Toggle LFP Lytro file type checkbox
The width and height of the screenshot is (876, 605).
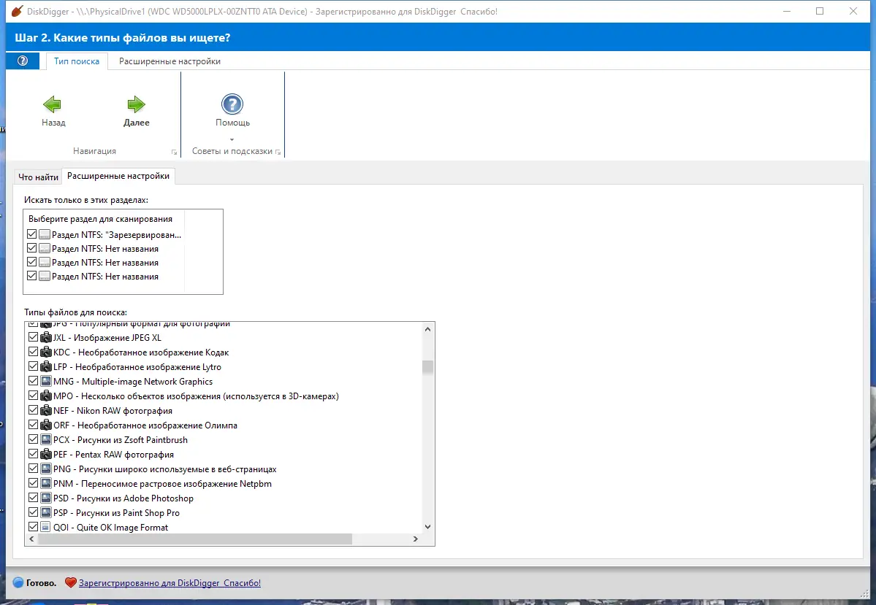(33, 366)
